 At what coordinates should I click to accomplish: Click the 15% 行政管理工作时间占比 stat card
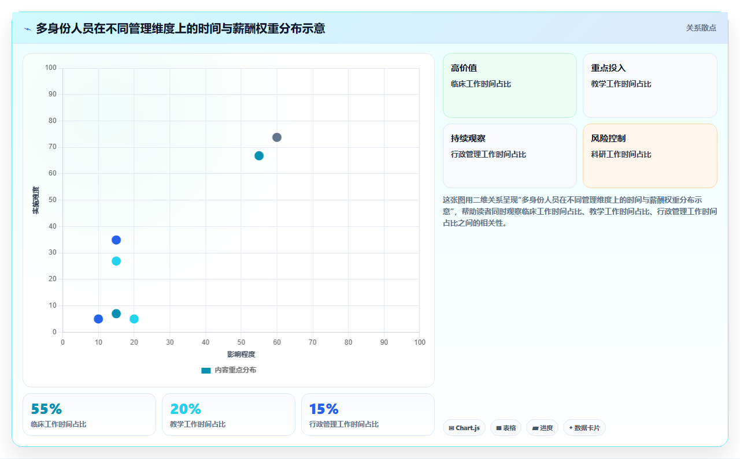tap(368, 415)
